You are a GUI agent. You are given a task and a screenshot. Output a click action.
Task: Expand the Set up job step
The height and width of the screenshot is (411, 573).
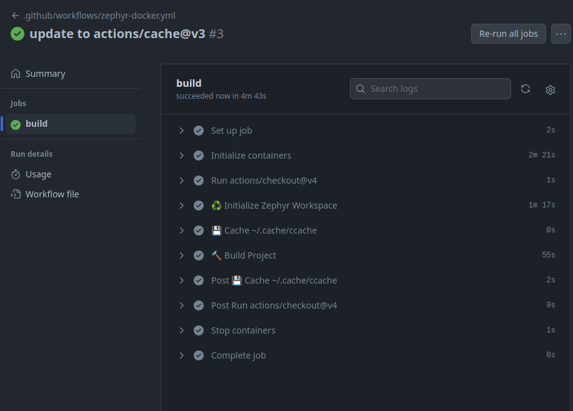tap(182, 131)
